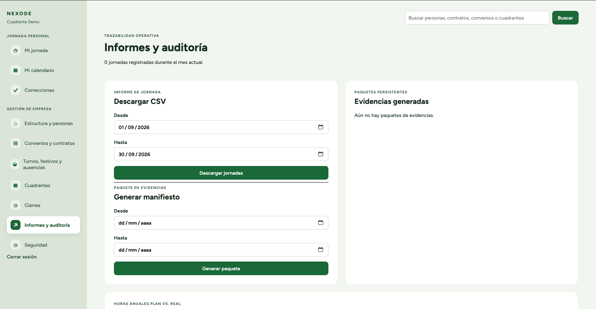Open the Cuadrantes section
Image resolution: width=596 pixels, height=309 pixels.
(43, 185)
